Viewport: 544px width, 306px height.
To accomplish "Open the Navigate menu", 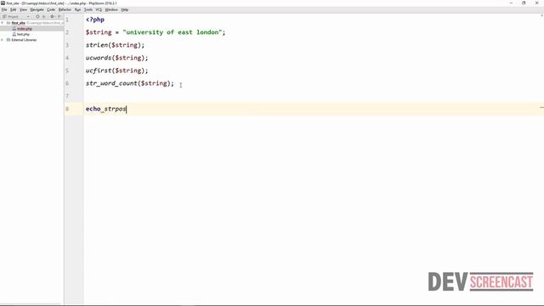I will (x=37, y=9).
